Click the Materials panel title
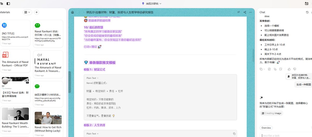 5,12
